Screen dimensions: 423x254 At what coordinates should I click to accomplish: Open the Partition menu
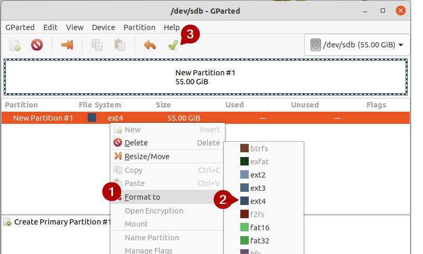(139, 27)
